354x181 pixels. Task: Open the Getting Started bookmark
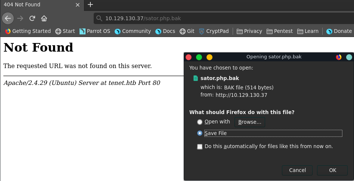point(28,31)
